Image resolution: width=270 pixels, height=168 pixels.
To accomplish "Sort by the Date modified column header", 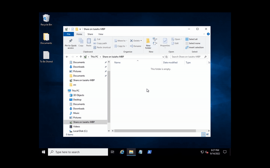I will 170,62.
